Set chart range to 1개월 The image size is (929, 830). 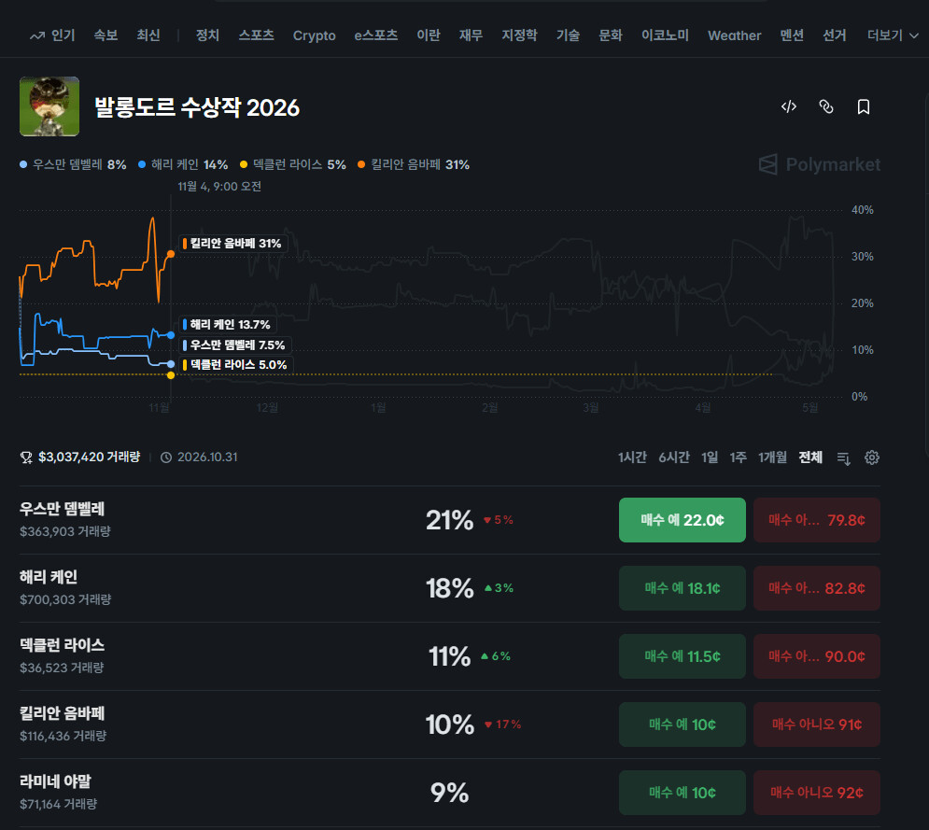772,457
